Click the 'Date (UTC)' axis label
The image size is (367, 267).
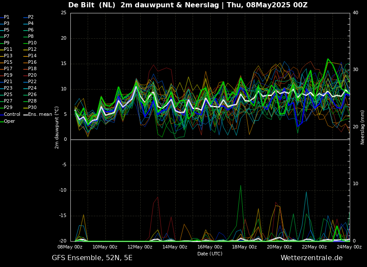tap(210, 254)
